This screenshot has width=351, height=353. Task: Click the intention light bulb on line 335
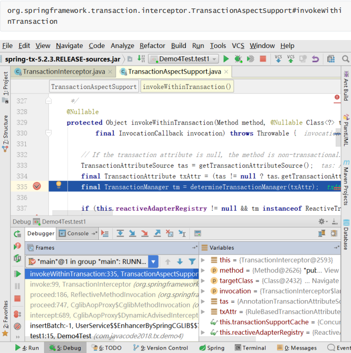tap(58, 185)
